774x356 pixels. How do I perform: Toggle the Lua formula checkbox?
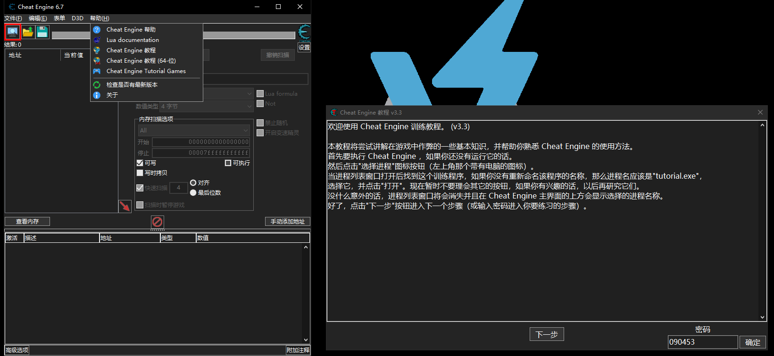(x=260, y=94)
